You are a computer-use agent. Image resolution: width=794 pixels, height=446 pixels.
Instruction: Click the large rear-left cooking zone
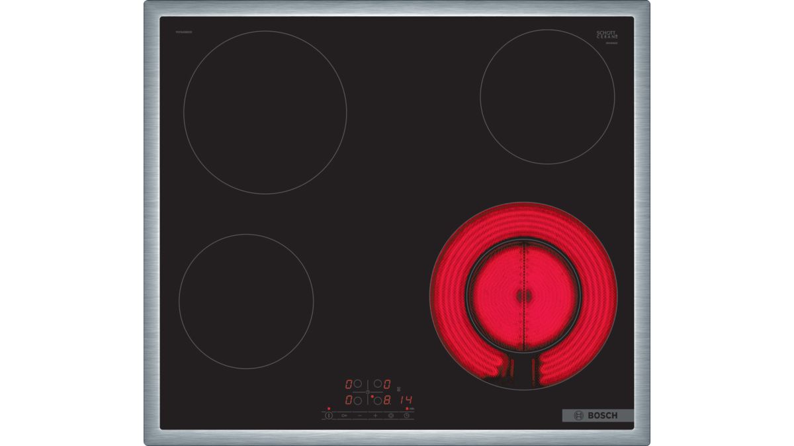pyautogui.click(x=265, y=112)
